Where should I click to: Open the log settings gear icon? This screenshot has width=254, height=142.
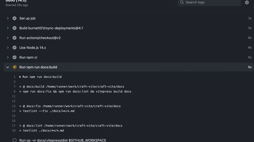point(247,2)
